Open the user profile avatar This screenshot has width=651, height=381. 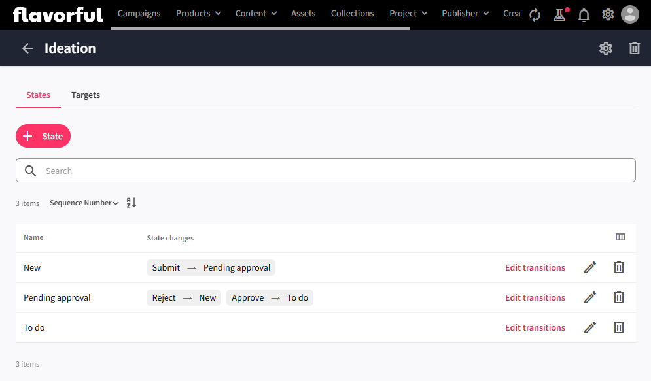click(629, 14)
